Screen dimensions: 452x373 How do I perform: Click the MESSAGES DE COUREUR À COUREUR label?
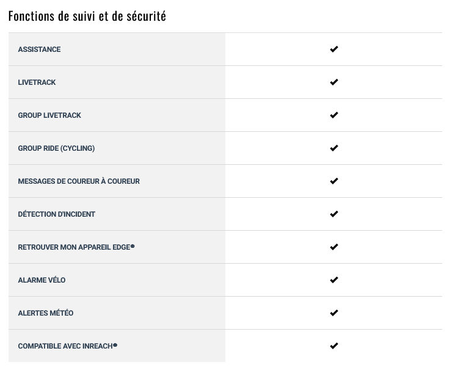point(79,181)
